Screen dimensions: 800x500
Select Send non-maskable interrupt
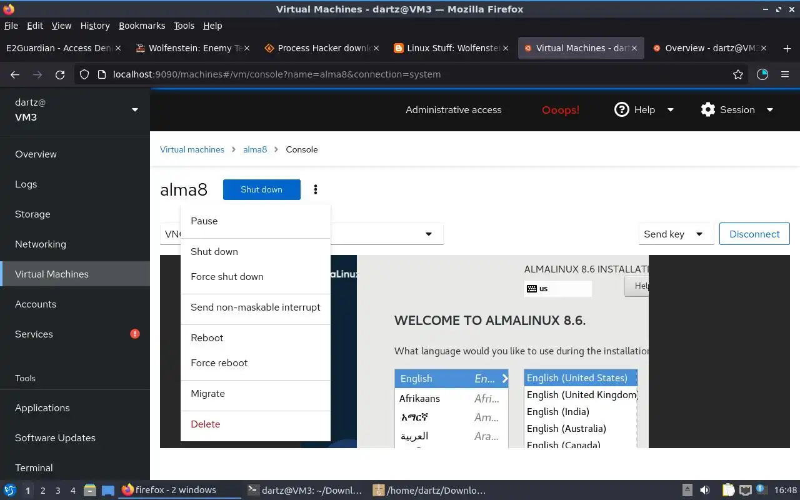(x=256, y=307)
